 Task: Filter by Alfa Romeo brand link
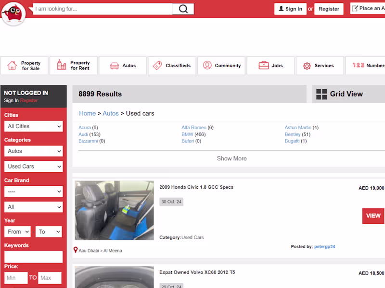pos(194,127)
